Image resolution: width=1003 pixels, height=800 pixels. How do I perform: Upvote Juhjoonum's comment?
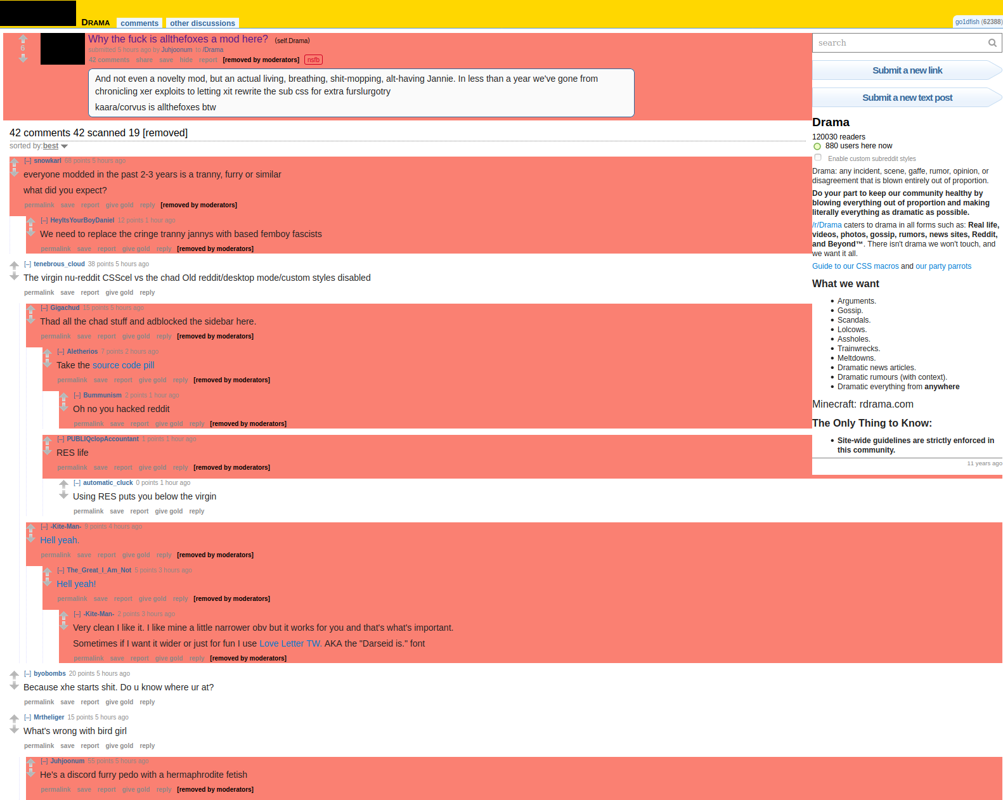coord(30,763)
